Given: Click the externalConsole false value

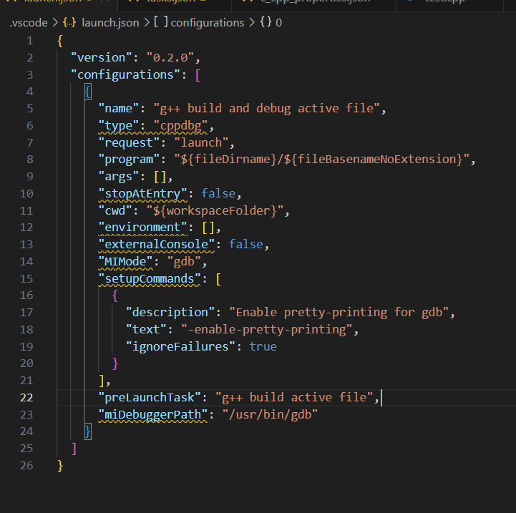Looking at the screenshot, I should [x=245, y=244].
